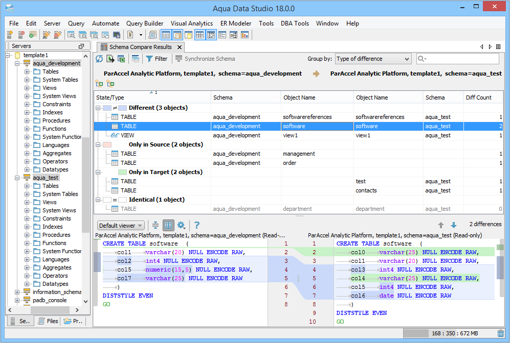Switch to the Files tab
This screenshot has width=510, height=343.
pos(49,321)
